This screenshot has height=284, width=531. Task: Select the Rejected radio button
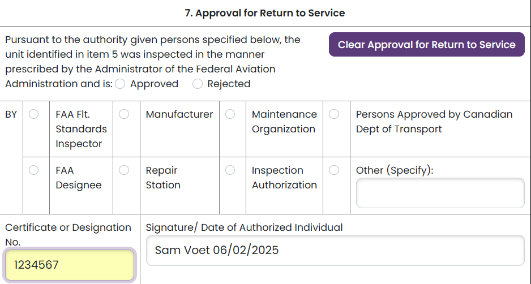pyautogui.click(x=198, y=84)
